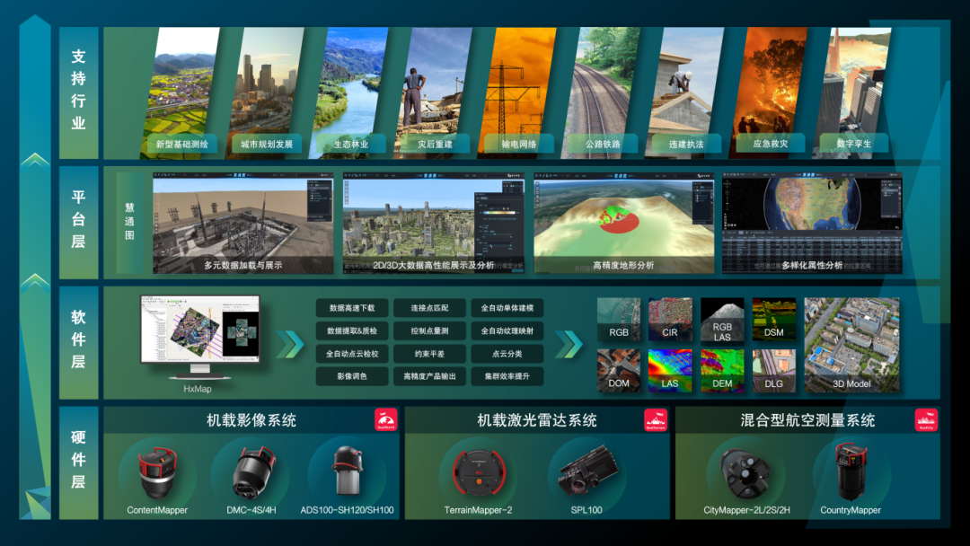Select the 公路铁路 industry label

[x=604, y=144]
